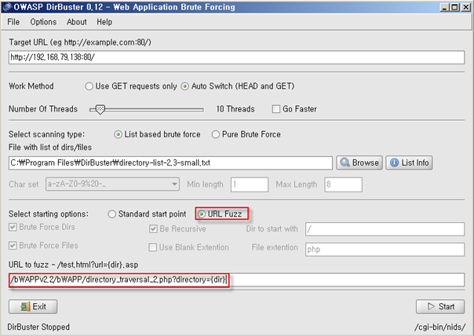This screenshot has height=336, width=474.
Task: Enable the Go Faster checkbox
Action: coord(276,109)
